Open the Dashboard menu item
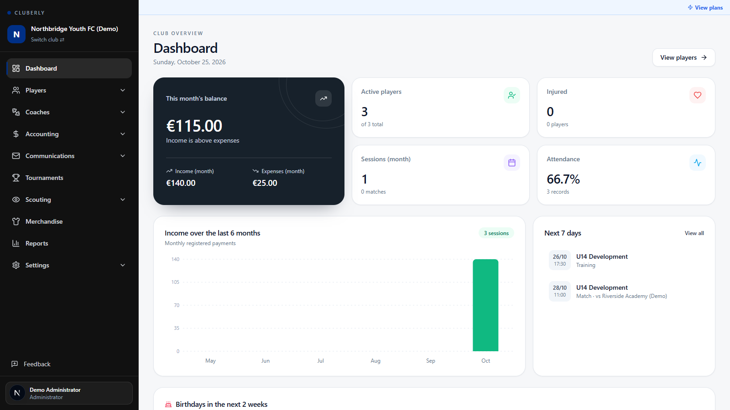 (x=69, y=68)
